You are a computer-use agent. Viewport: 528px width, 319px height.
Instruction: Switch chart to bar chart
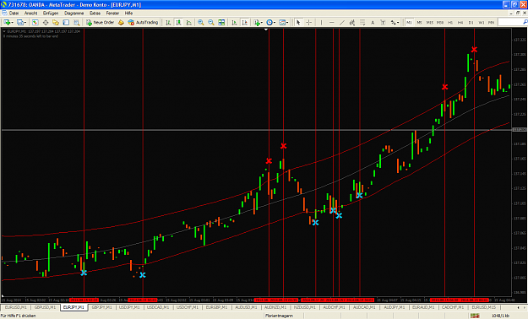pyautogui.click(x=168, y=22)
